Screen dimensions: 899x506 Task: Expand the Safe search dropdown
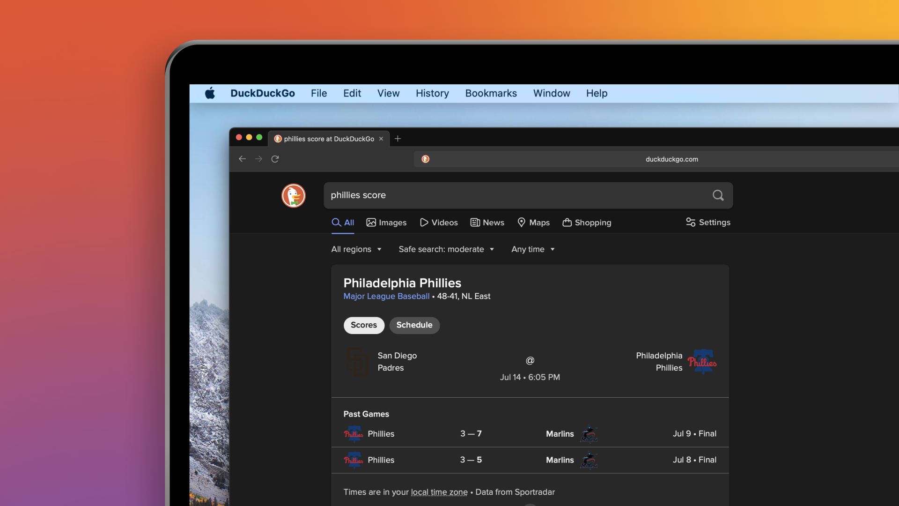pyautogui.click(x=446, y=250)
